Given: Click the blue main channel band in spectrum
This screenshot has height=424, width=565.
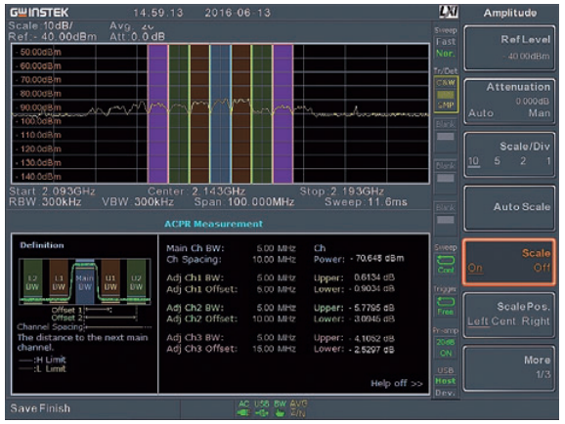Looking at the screenshot, I should click(x=221, y=113).
